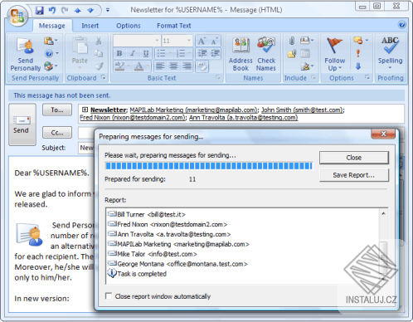Viewport: 413px width, 322px height.
Task: Expand the Clipboard group dialog launcher
Action: pos(104,77)
